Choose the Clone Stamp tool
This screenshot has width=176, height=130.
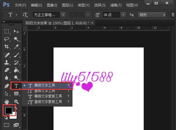click(7, 62)
